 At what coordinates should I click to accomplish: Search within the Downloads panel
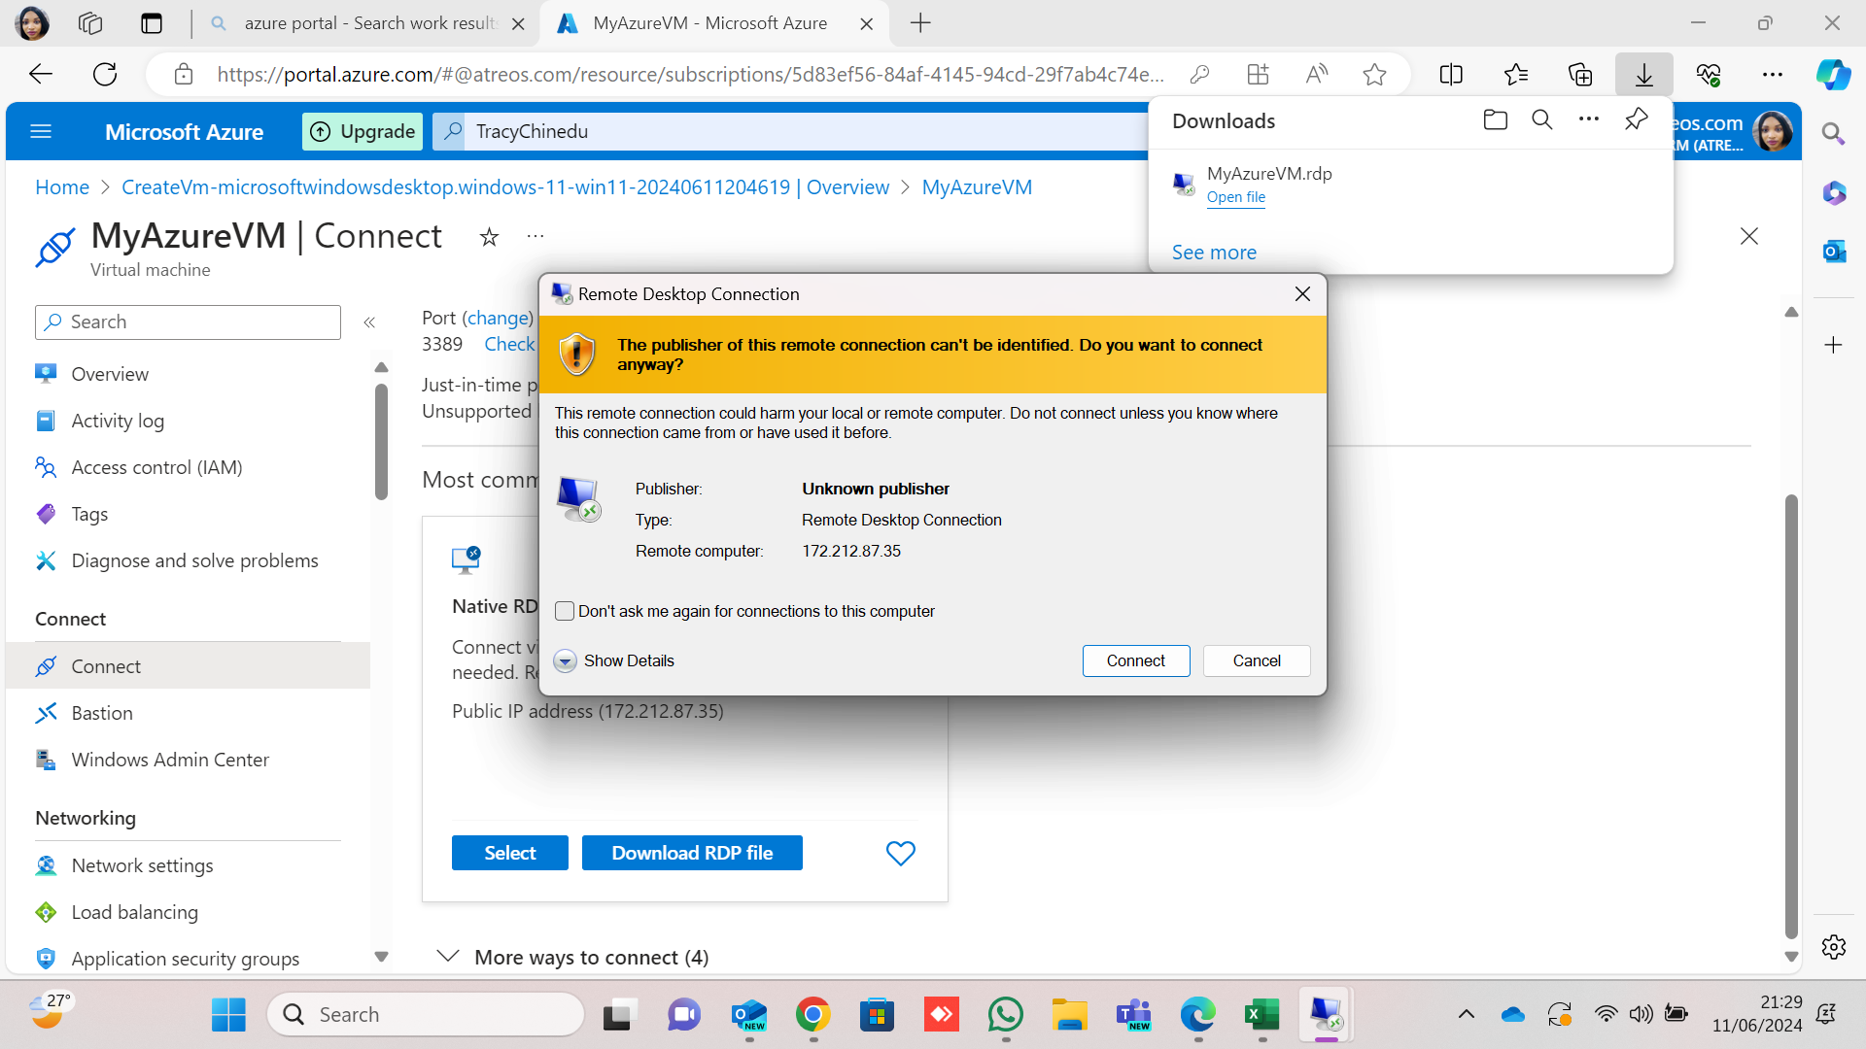tap(1541, 119)
